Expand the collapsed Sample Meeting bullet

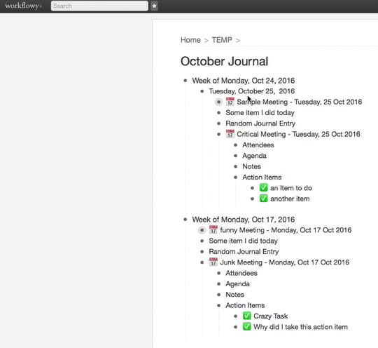click(x=218, y=102)
